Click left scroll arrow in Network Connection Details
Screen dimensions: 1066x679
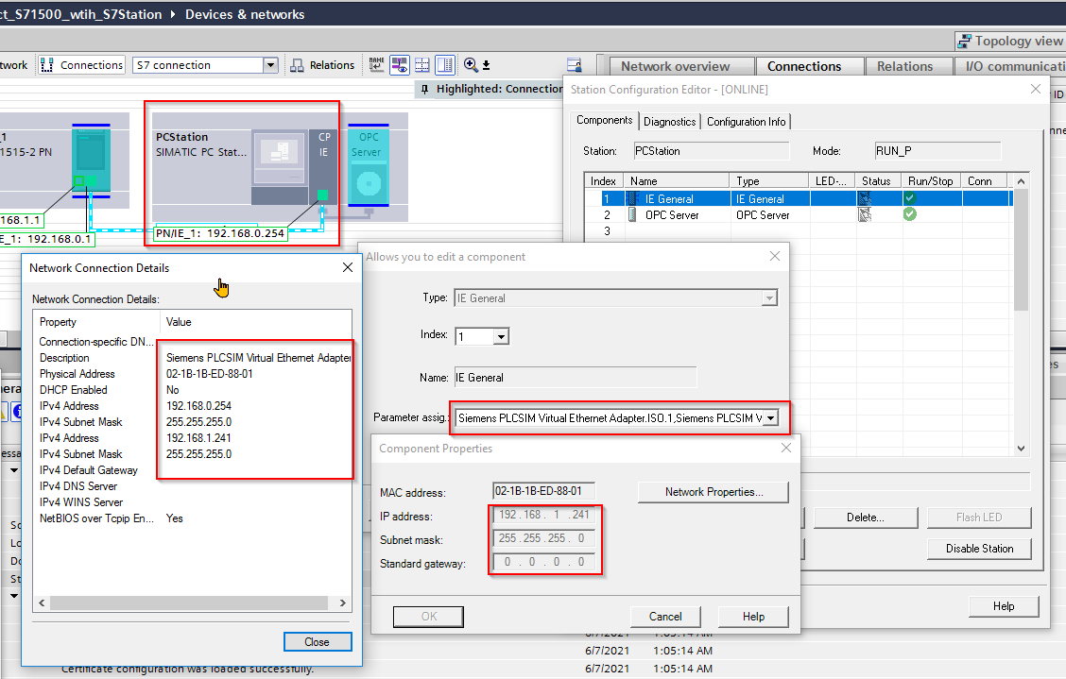(43, 603)
